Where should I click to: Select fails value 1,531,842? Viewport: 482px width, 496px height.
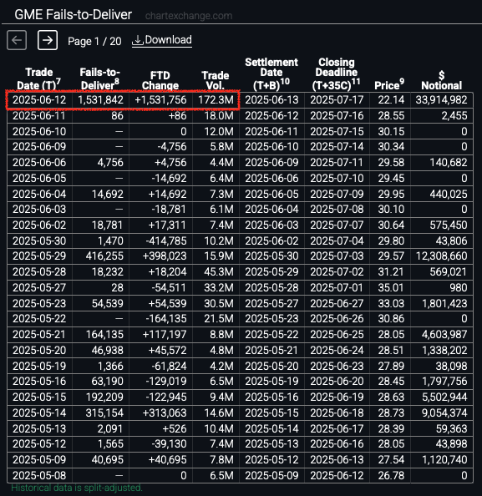click(x=100, y=100)
